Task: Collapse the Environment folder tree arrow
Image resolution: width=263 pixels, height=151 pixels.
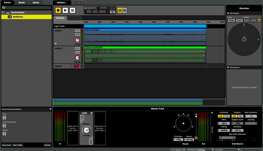Action: (x=2, y=12)
